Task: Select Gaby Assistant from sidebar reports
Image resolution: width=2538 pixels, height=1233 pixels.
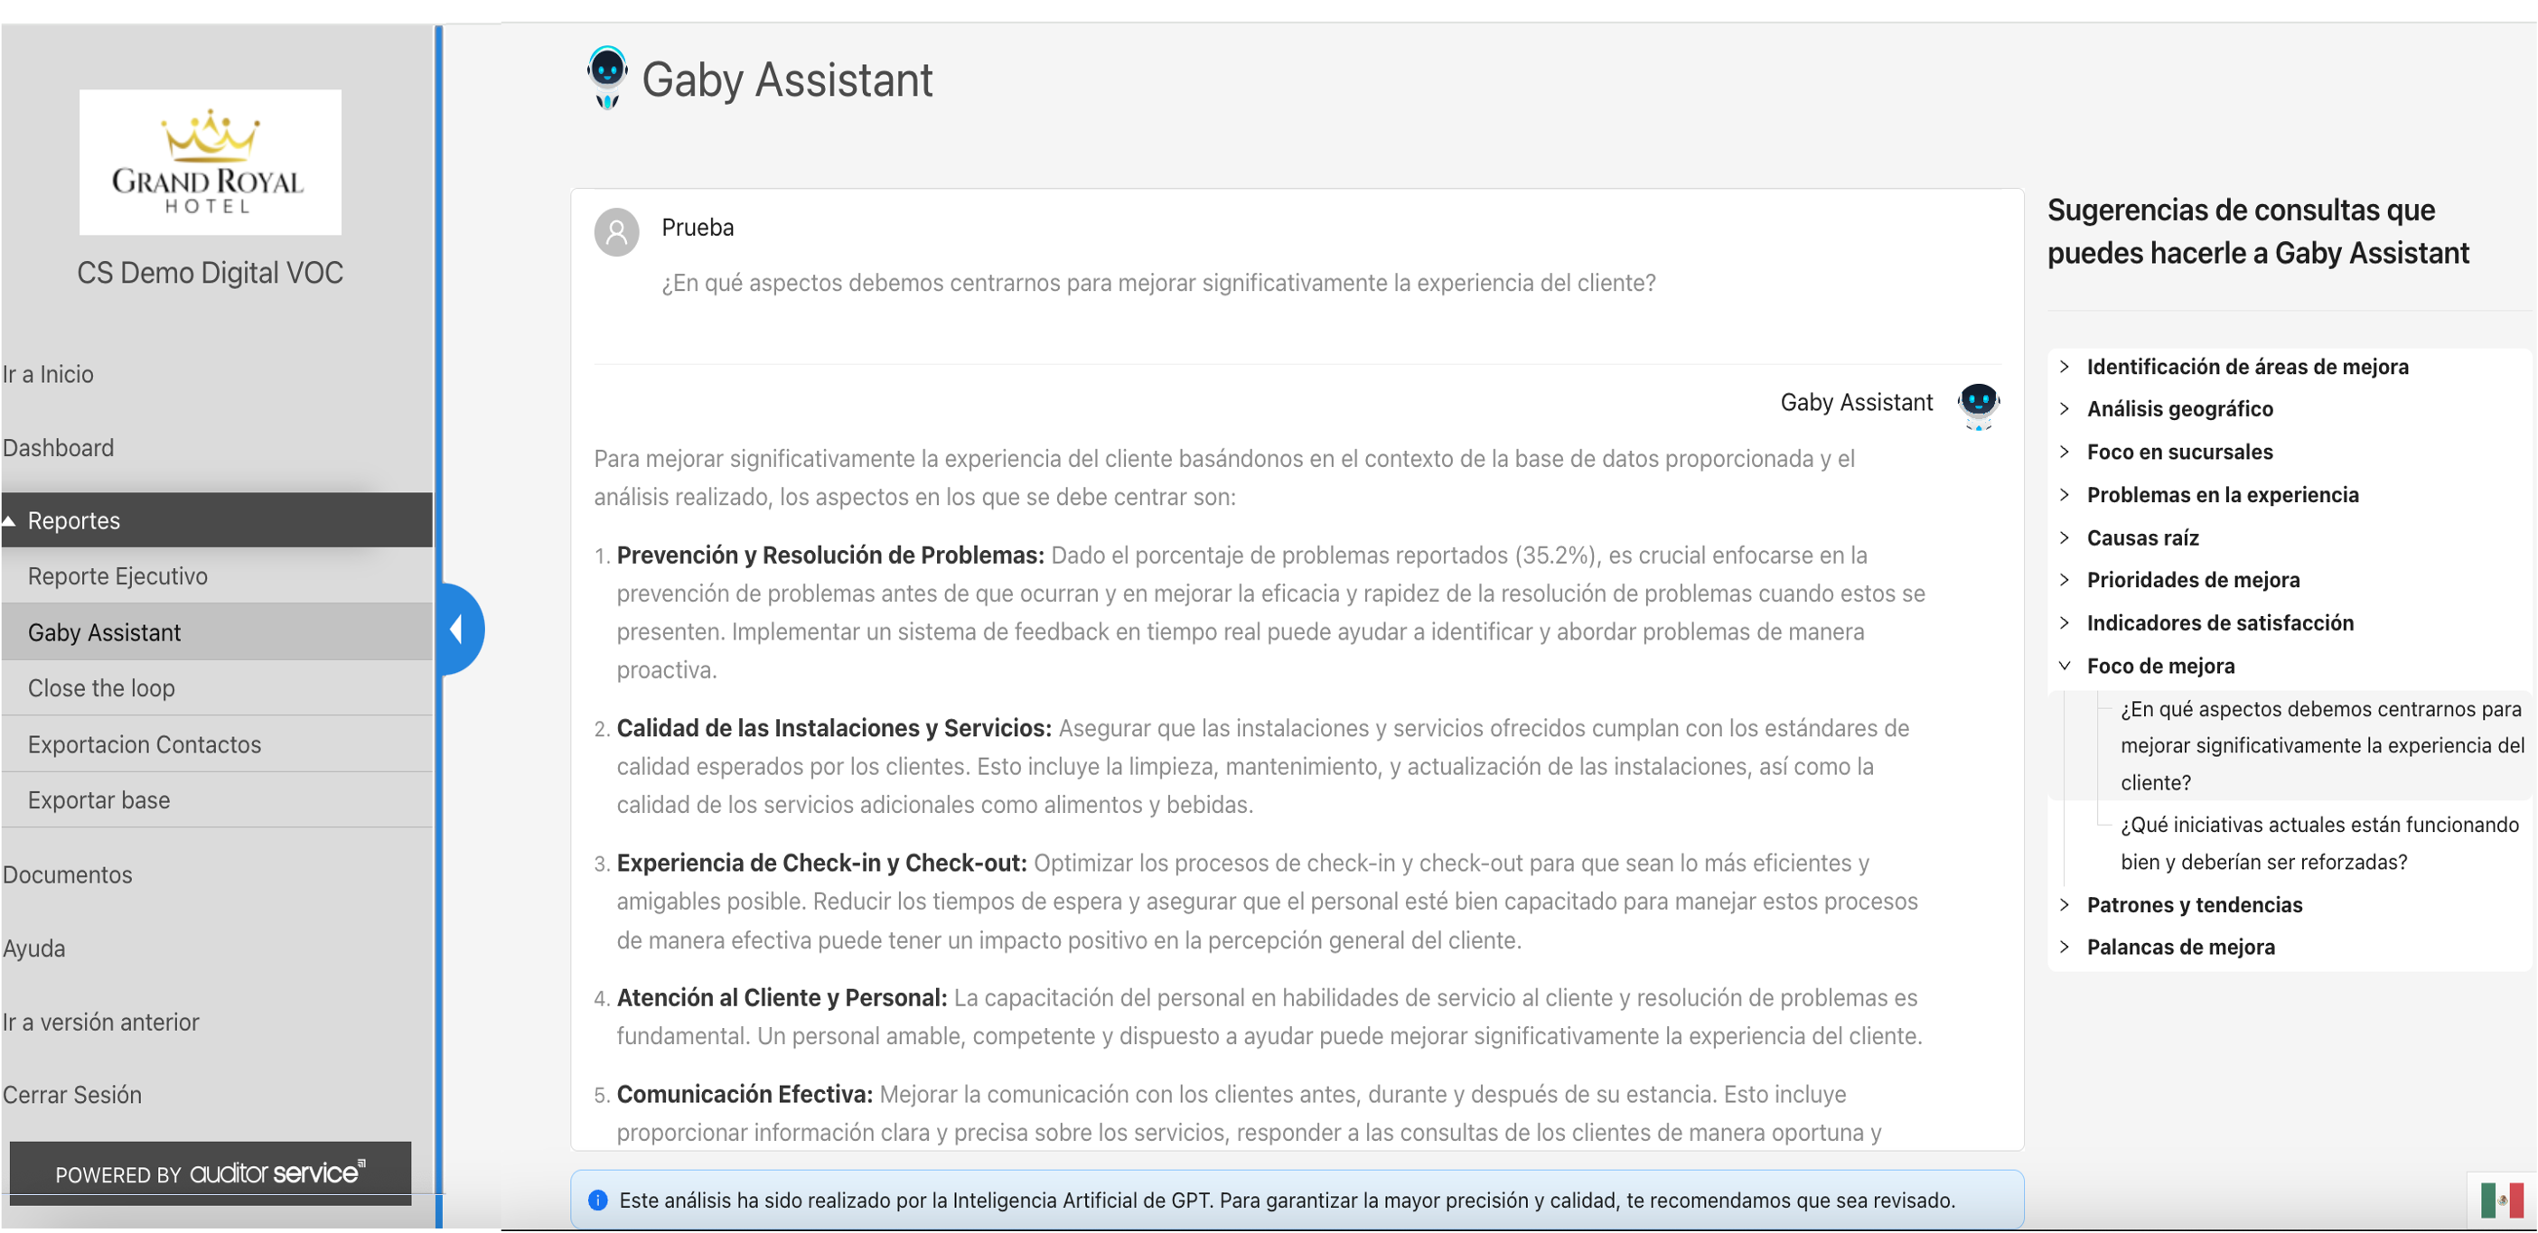Action: [x=104, y=631]
